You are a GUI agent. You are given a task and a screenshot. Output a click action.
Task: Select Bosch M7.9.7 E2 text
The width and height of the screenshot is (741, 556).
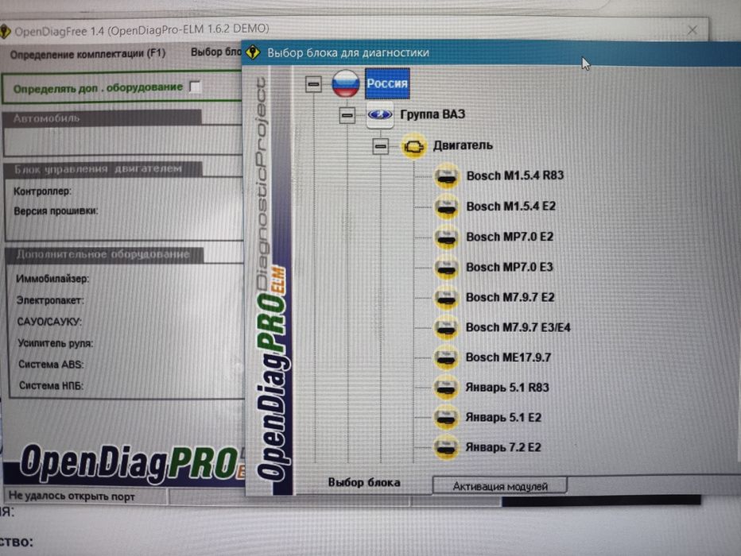[x=510, y=297]
